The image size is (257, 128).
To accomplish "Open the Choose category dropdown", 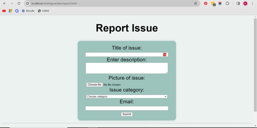I will pos(127,96).
